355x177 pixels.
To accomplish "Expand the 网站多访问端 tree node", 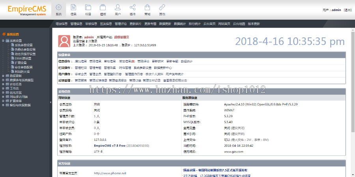I will [x=3, y=97].
